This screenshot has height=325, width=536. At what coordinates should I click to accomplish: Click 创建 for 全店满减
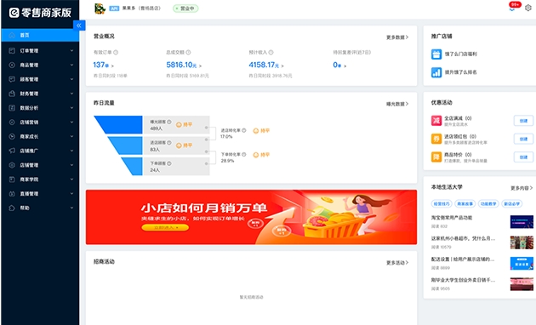click(x=523, y=121)
